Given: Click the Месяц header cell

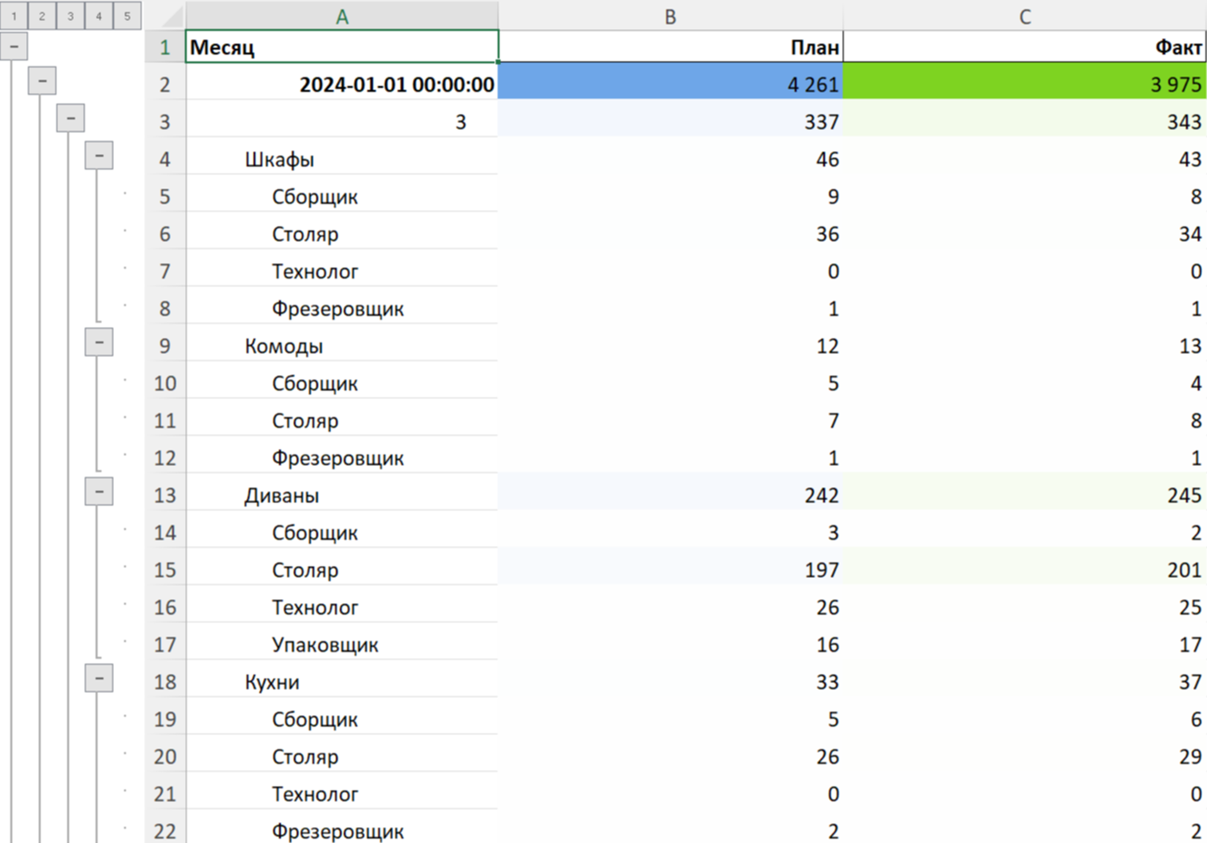Looking at the screenshot, I should coord(342,46).
